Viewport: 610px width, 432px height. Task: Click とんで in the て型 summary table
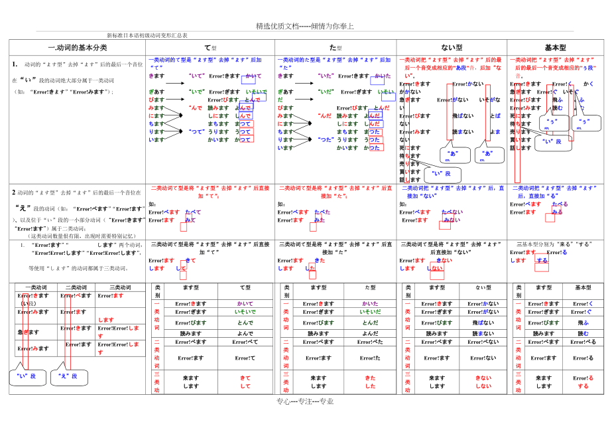245,322
